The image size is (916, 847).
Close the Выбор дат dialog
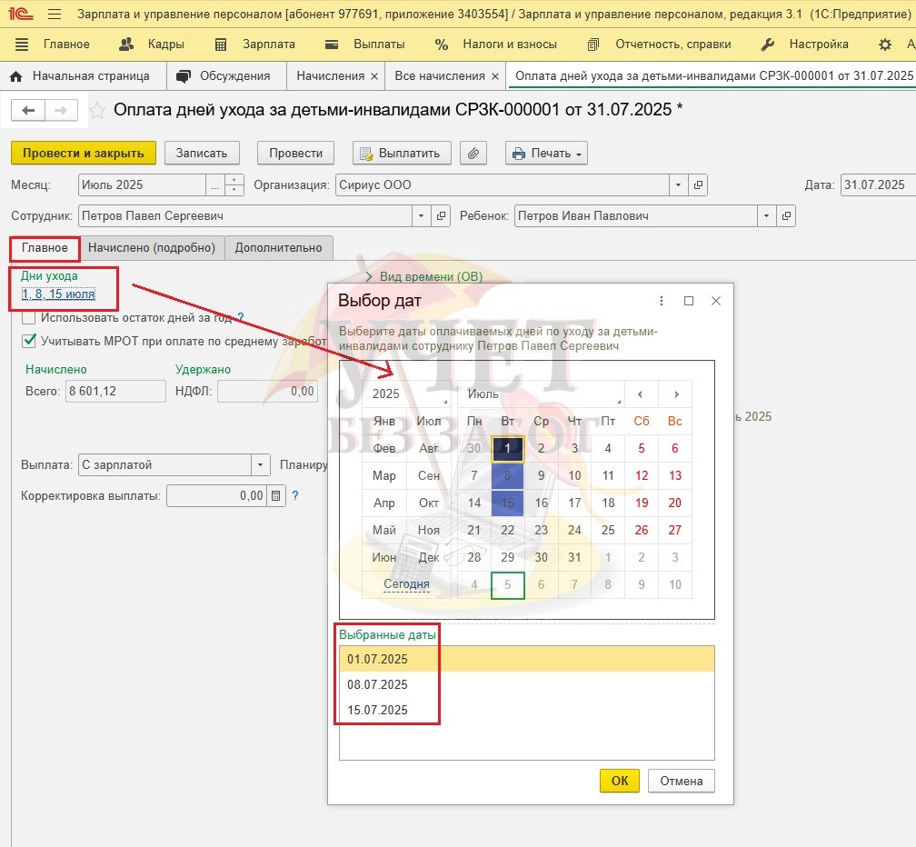(716, 301)
